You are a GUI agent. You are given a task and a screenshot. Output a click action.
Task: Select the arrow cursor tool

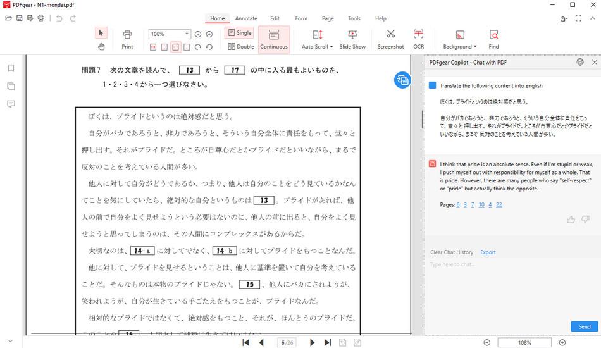point(101,33)
